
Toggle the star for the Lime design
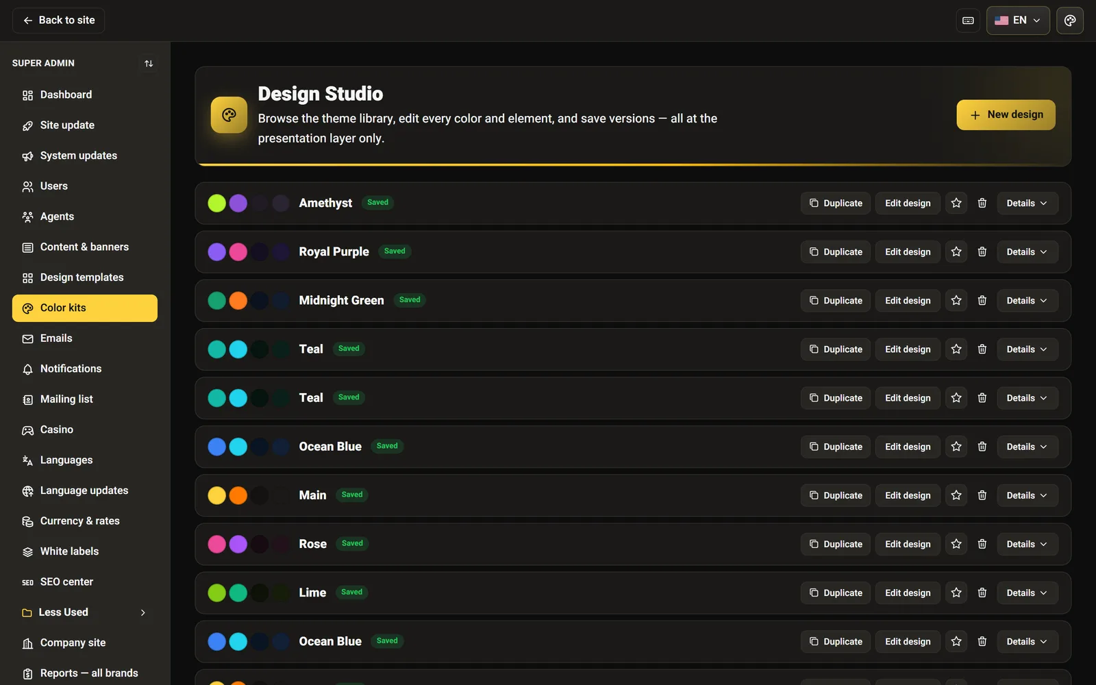[956, 593]
